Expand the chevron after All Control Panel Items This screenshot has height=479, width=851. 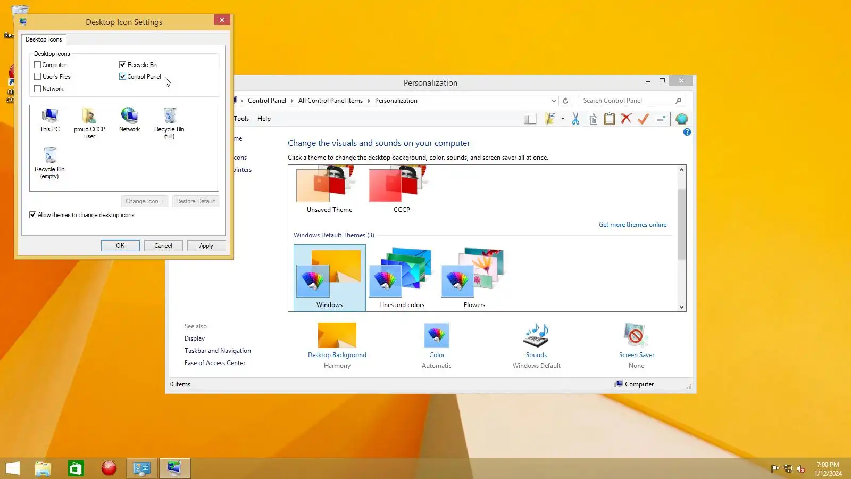point(369,101)
